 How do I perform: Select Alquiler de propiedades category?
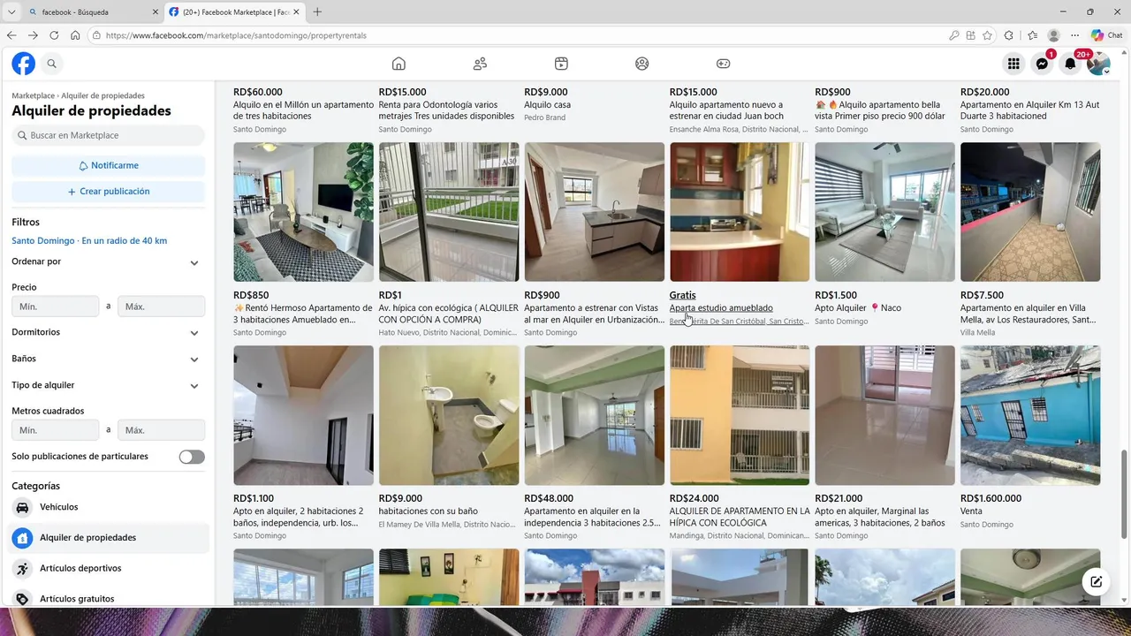click(x=108, y=537)
